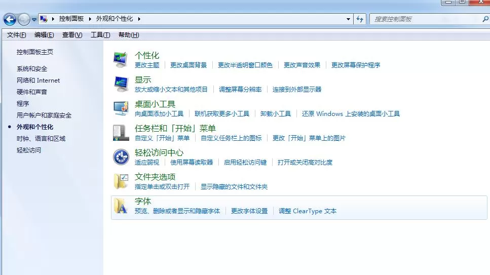490x275 pixels.
Task: Expand arrow before 控制面板 breadcrumb
Action: click(53, 19)
